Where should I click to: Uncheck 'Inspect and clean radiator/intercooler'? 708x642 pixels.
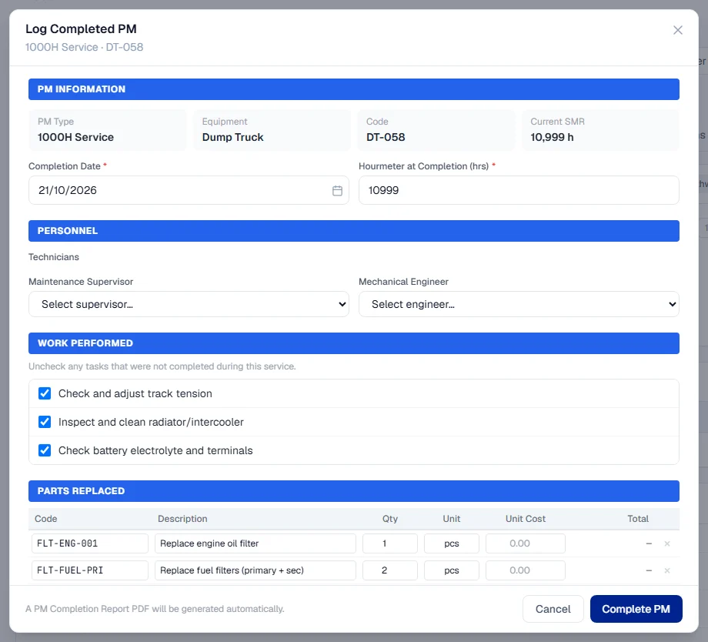[45, 422]
